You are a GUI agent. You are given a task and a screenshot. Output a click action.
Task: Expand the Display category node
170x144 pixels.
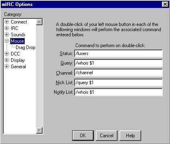coord(6,60)
